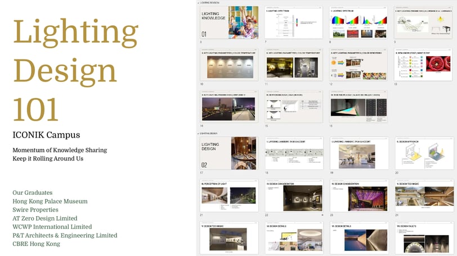Select slide 23 purple ceiling Design Consideration
The height and width of the screenshot is (256, 457).
tap(360, 195)
